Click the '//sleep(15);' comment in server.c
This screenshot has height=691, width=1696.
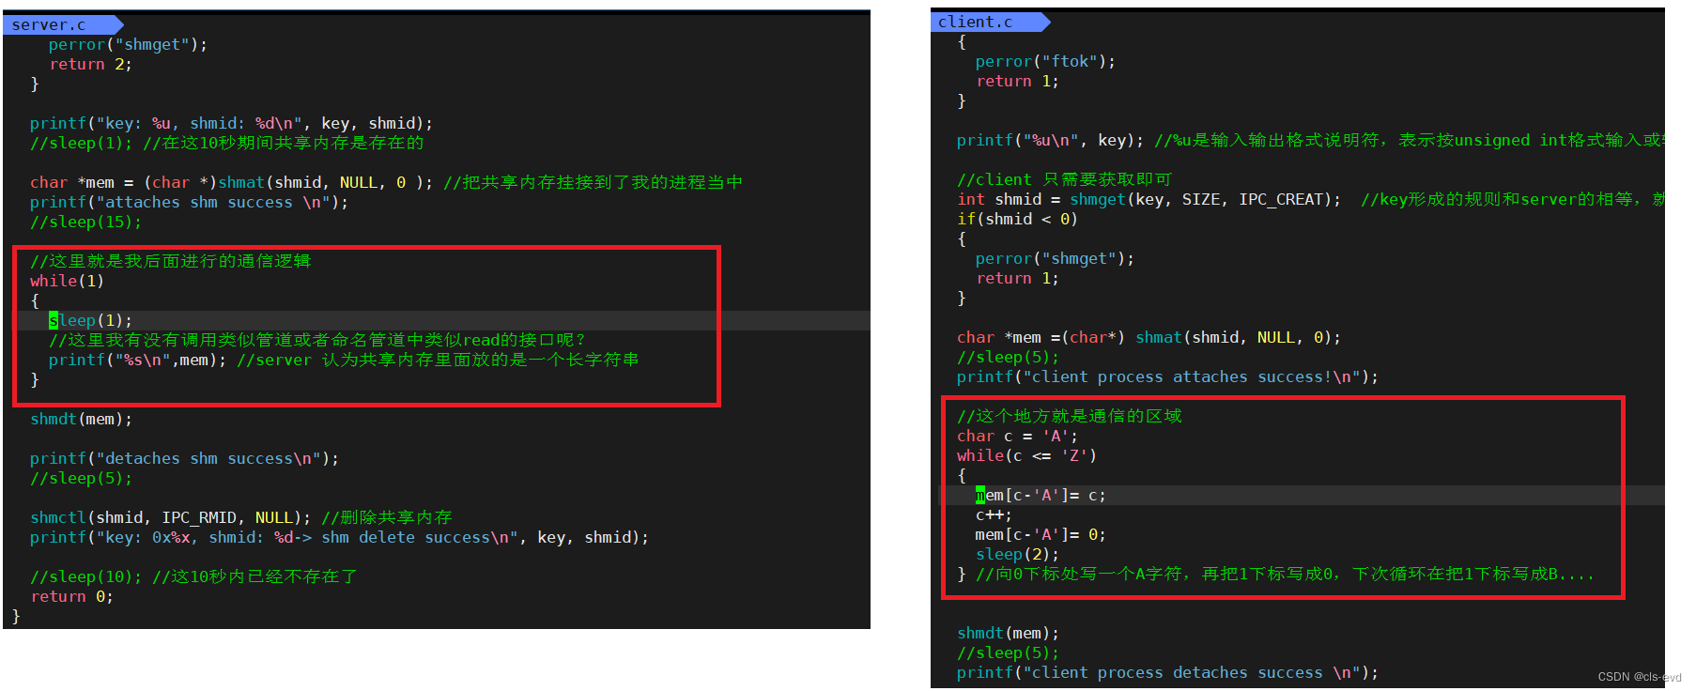pos(85,222)
